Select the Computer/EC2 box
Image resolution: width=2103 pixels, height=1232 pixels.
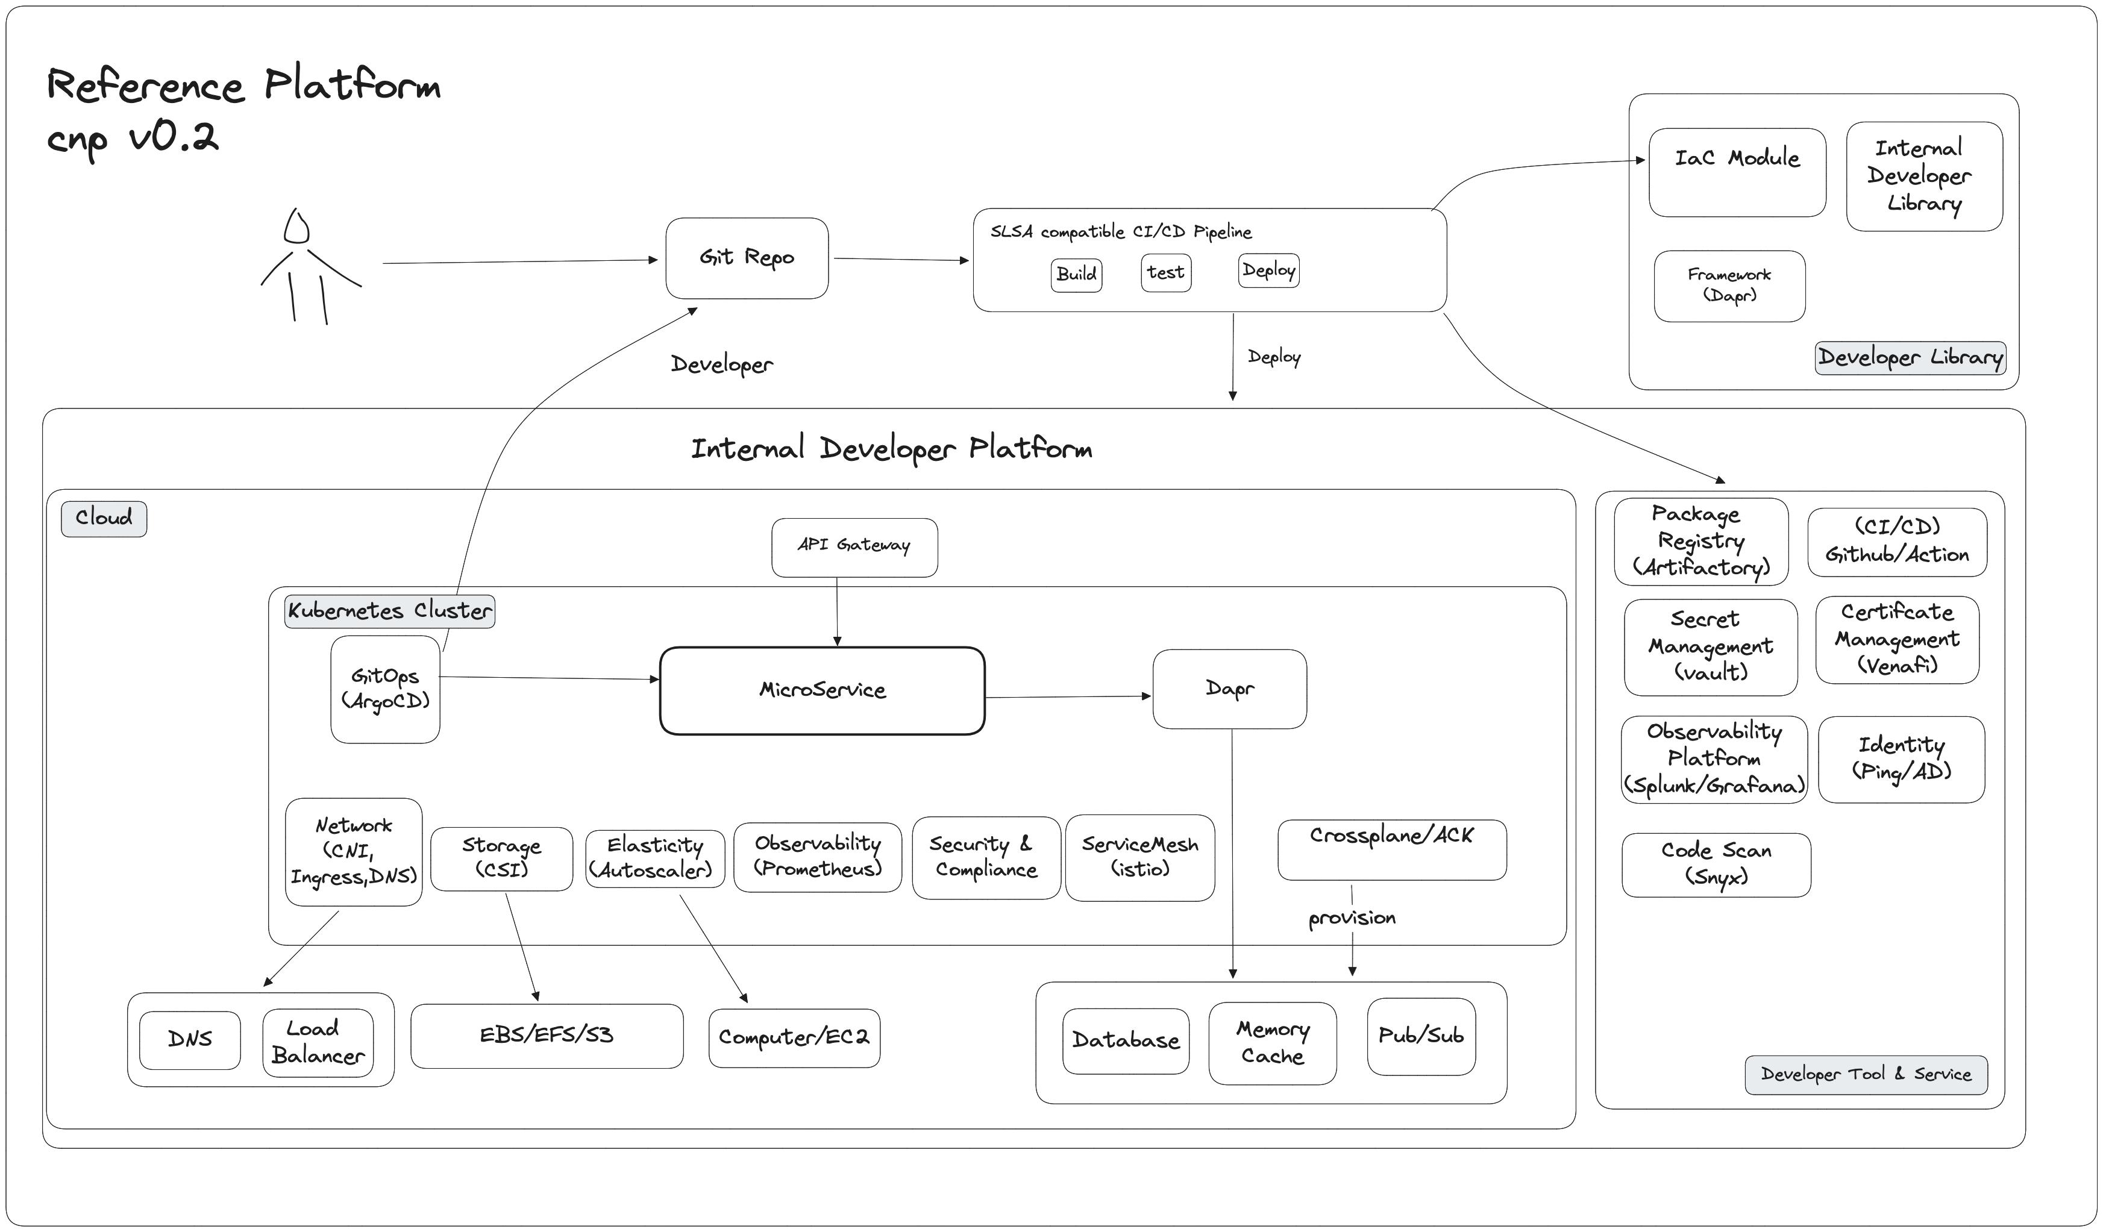click(x=794, y=1039)
